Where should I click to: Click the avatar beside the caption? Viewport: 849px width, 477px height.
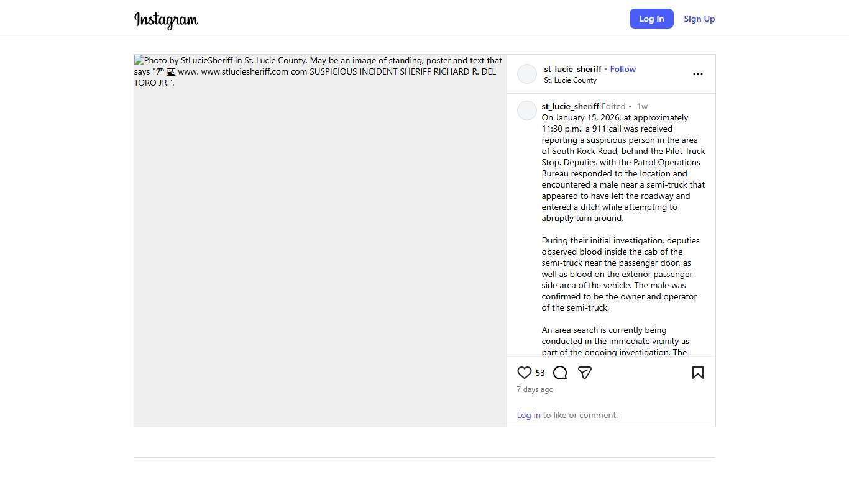tap(527, 111)
